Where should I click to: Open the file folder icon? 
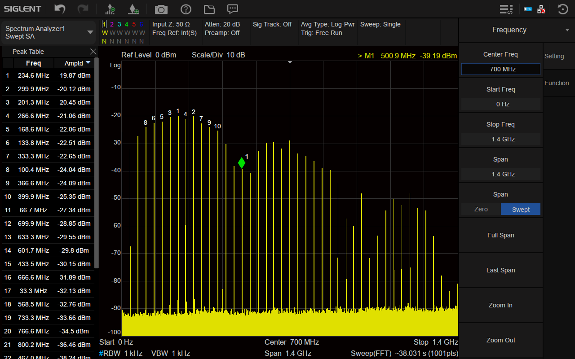[209, 9]
